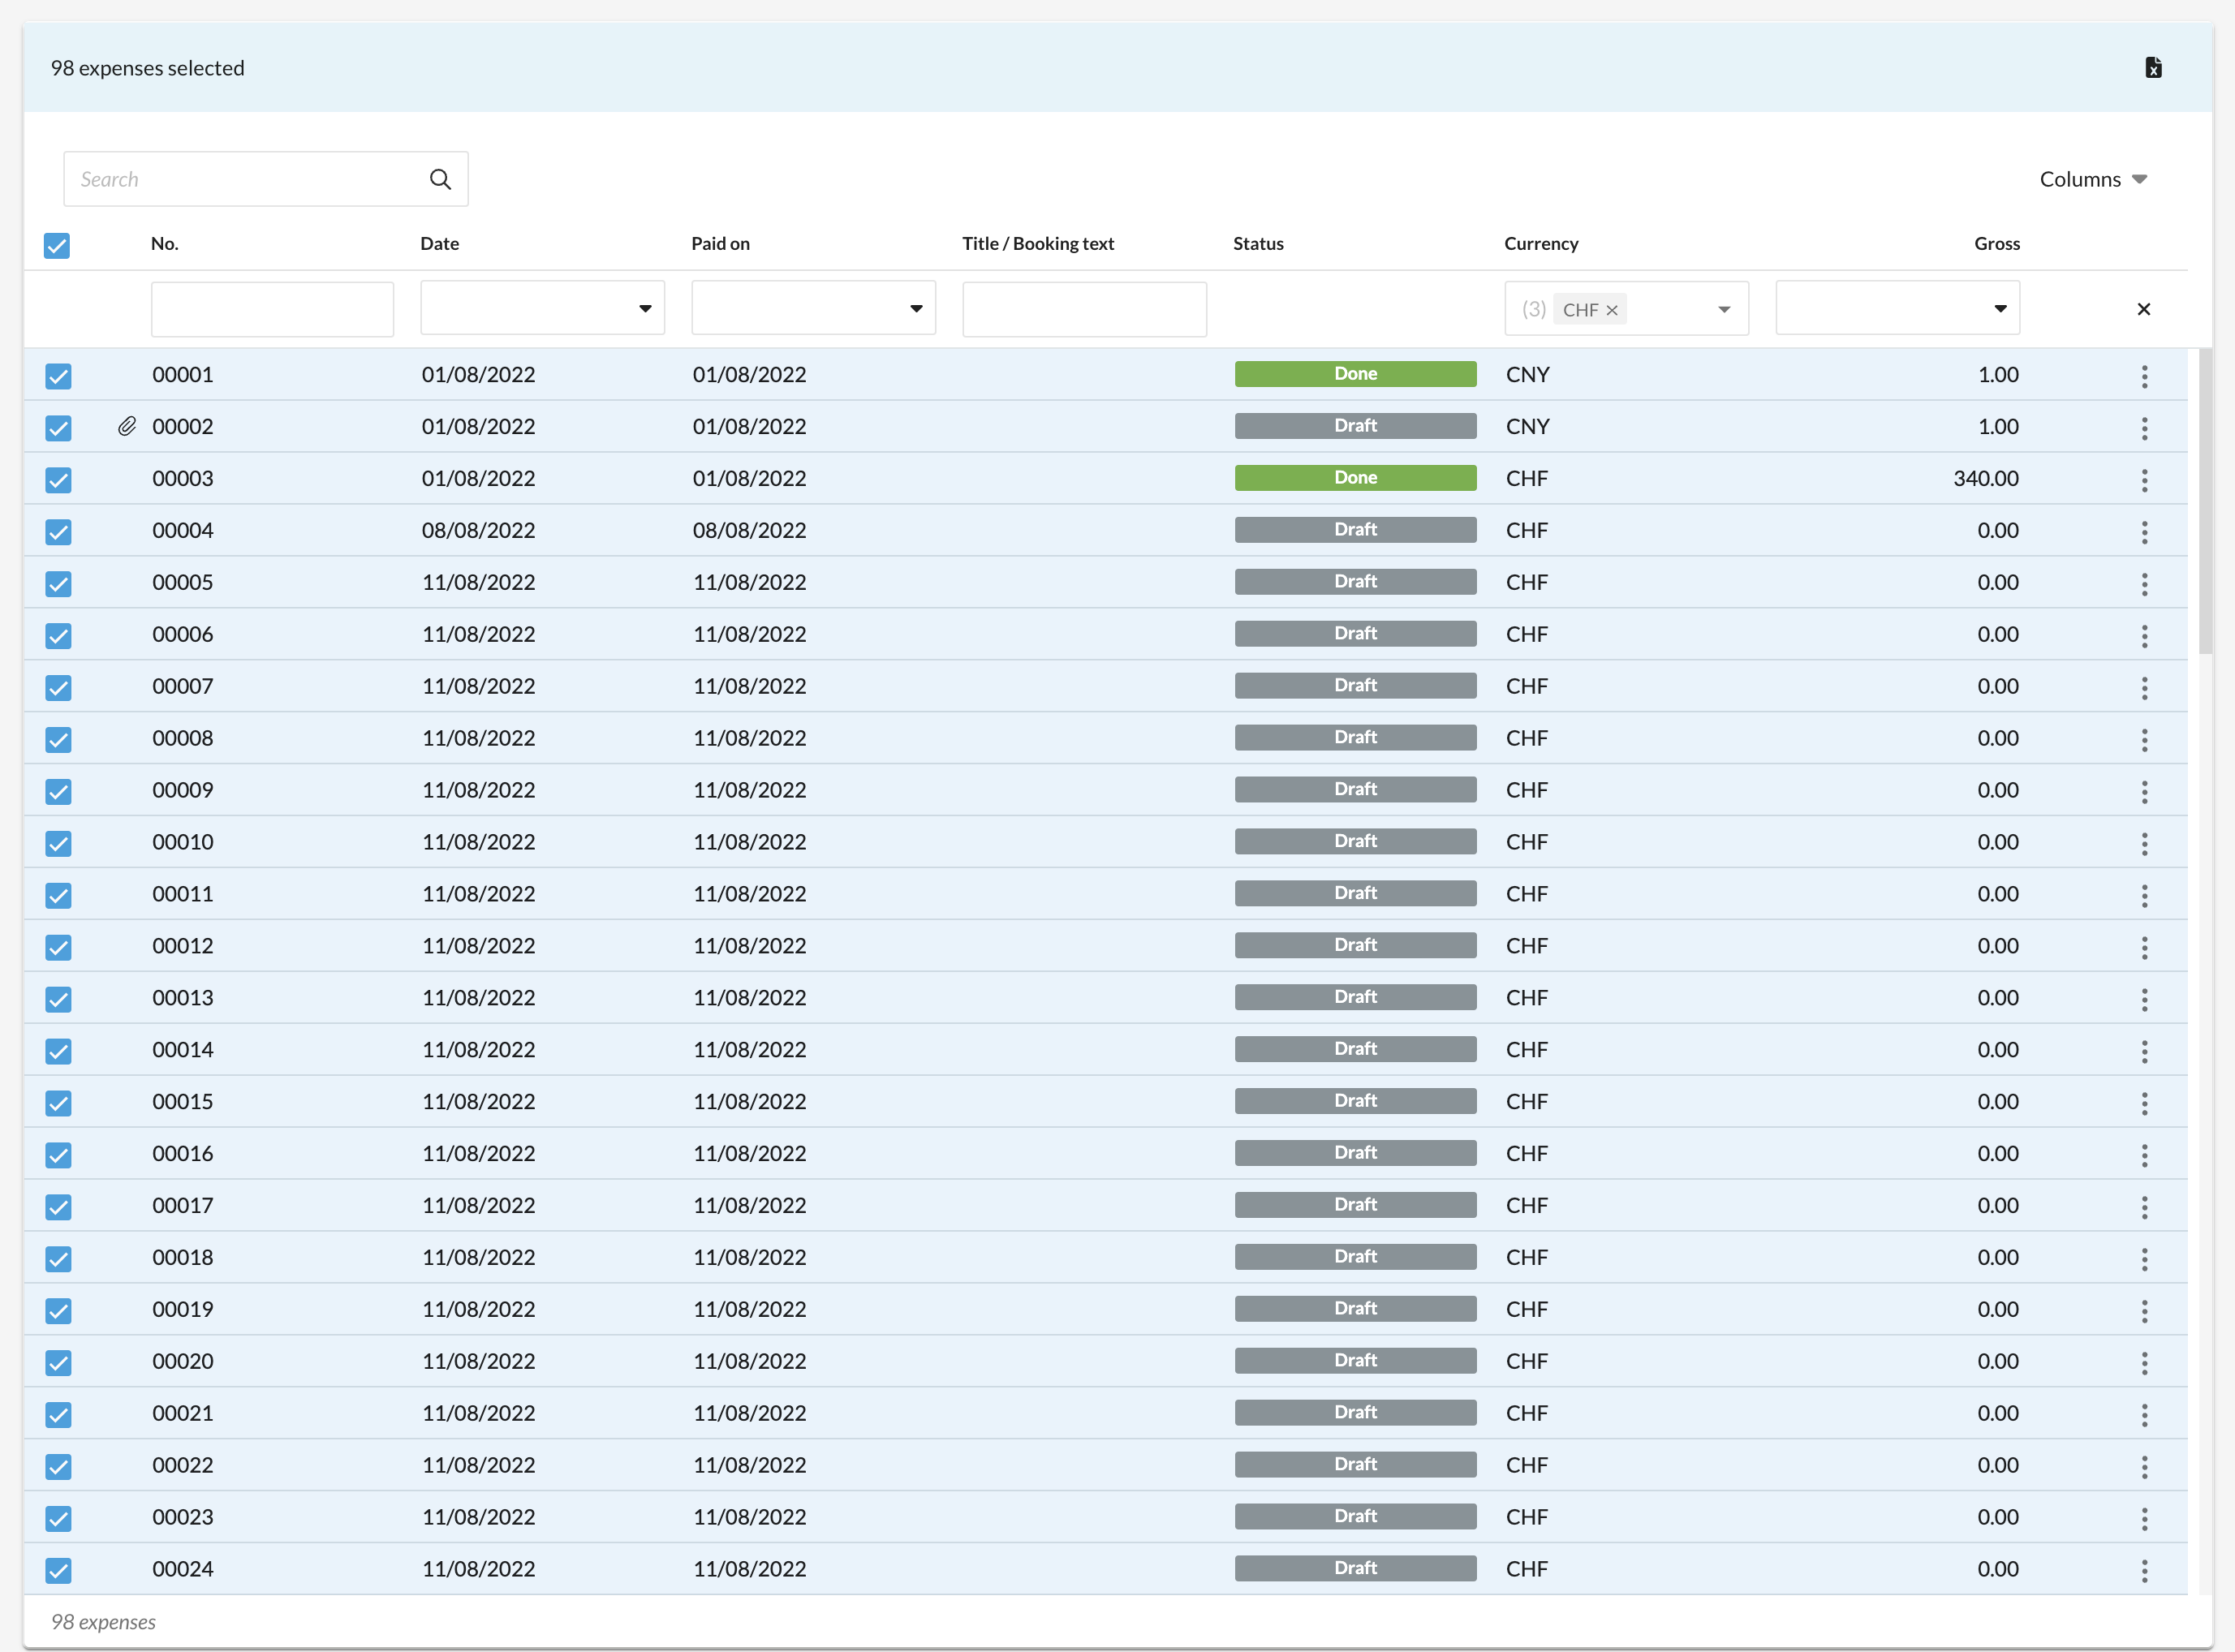Viewport: 2235px width, 1652px height.
Task: Remove the CHF currency filter tag
Action: point(1612,310)
